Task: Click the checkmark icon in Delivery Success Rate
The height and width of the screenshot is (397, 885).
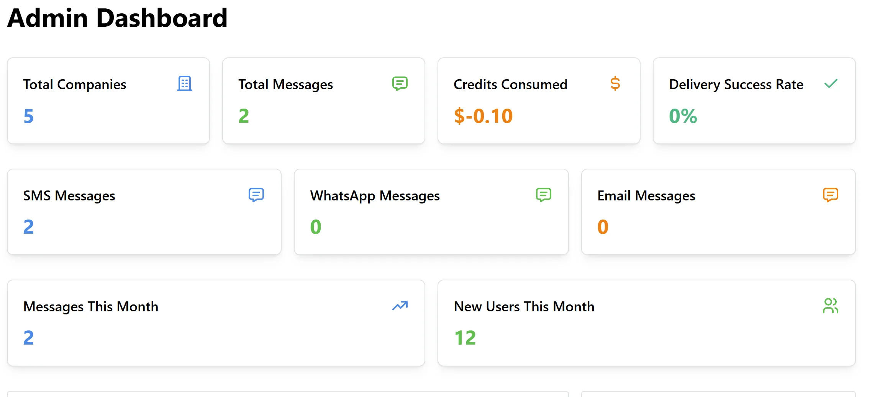Action: click(x=831, y=83)
